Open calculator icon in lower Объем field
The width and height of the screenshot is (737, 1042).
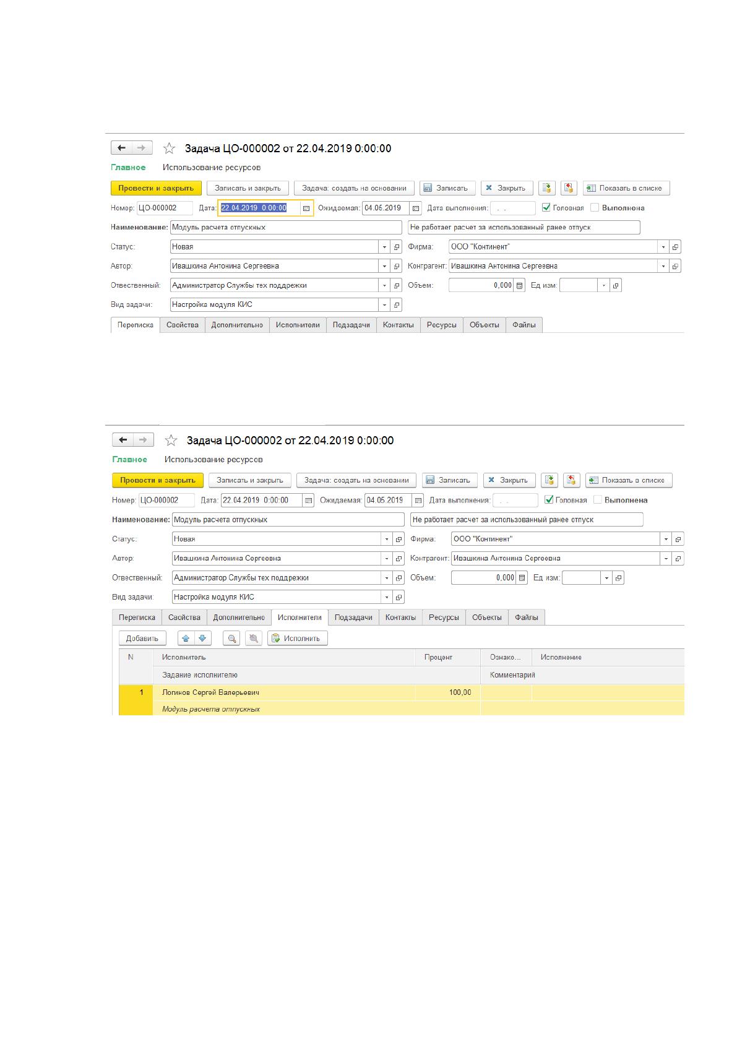pos(522,578)
